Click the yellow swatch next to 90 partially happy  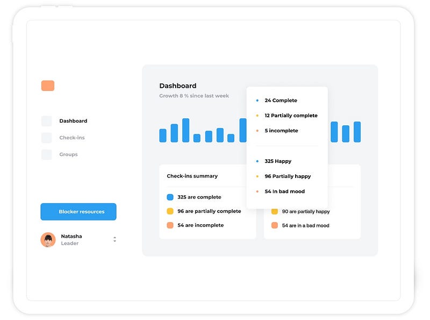click(x=275, y=211)
